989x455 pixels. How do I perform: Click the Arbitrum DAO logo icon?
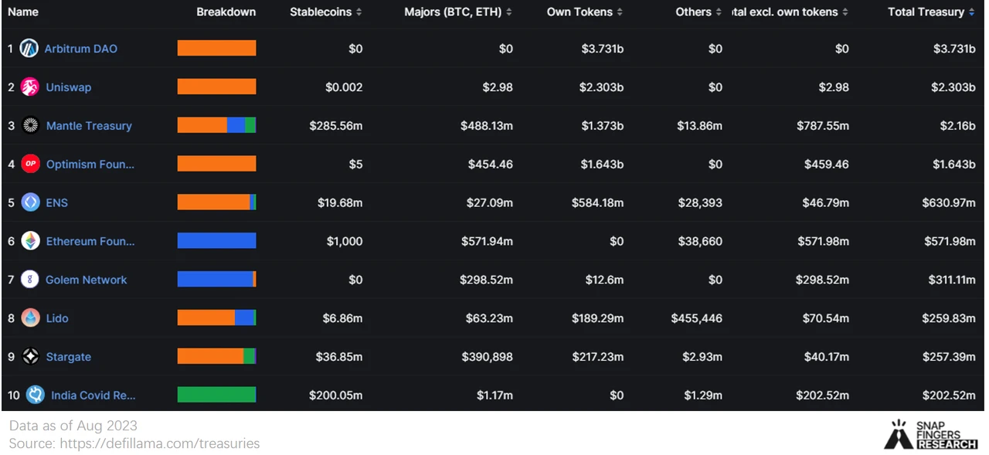[29, 49]
